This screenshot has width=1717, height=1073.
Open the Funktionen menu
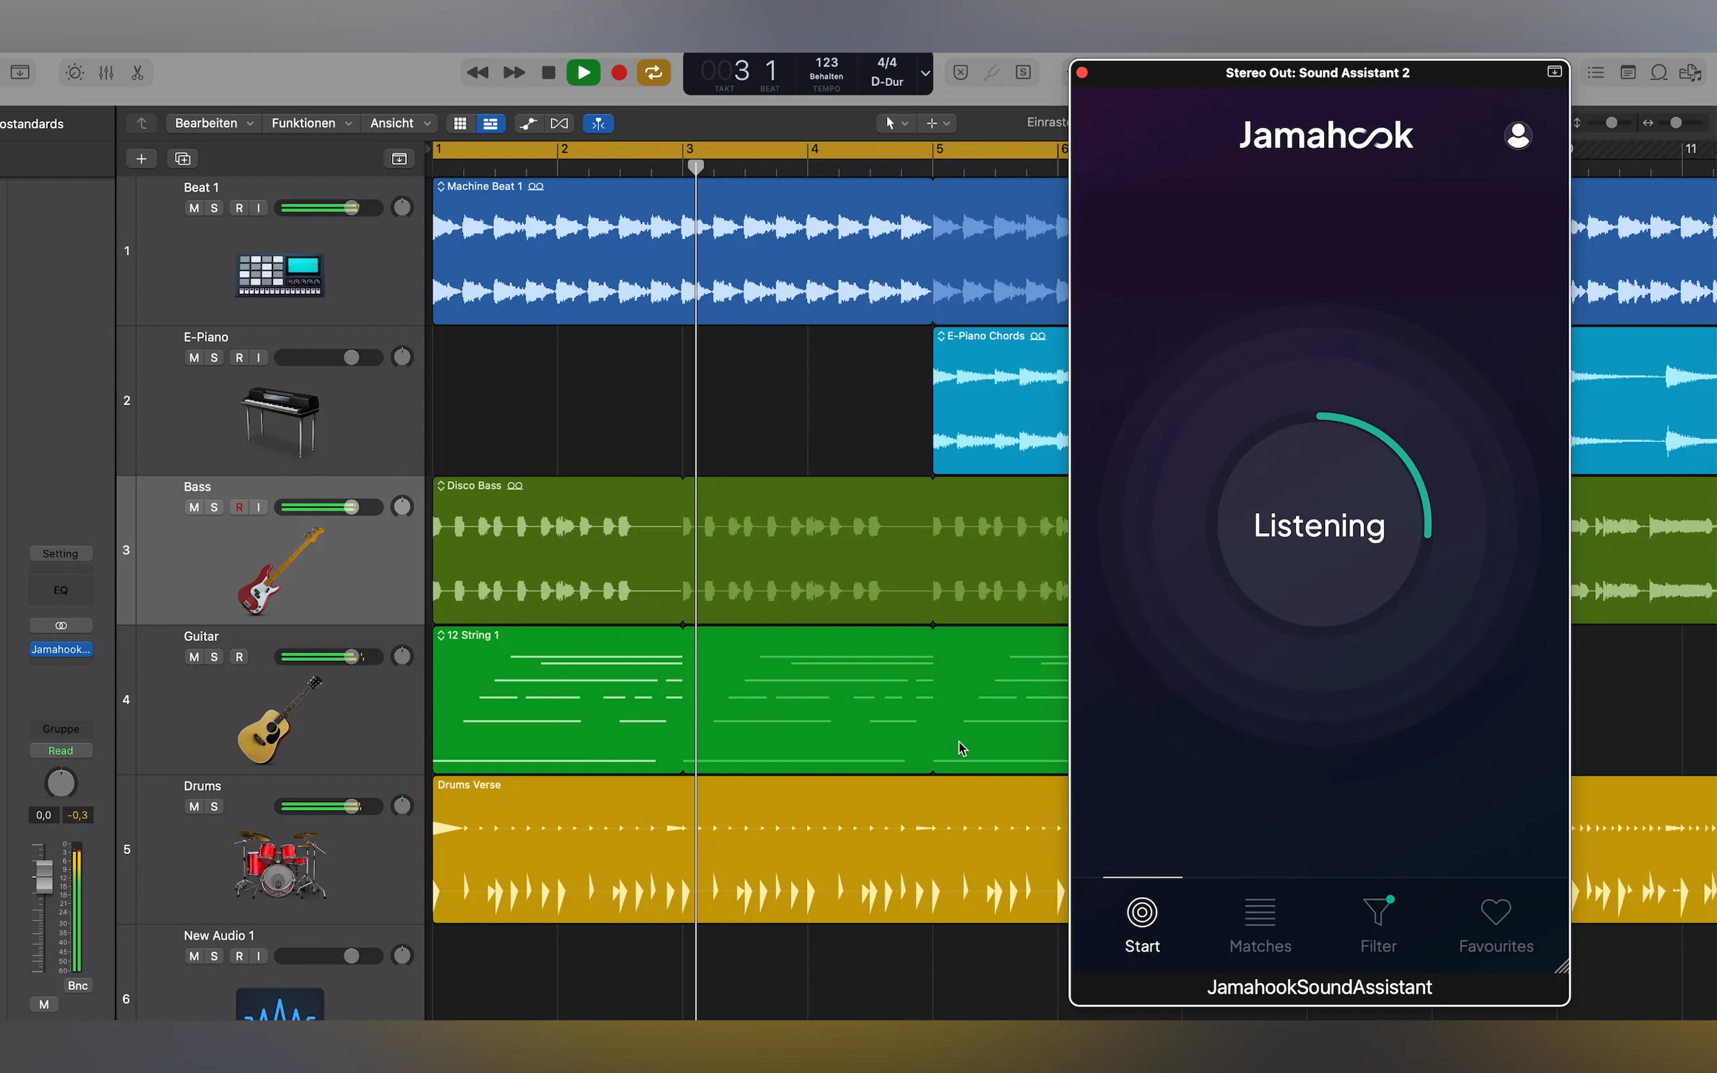point(311,124)
